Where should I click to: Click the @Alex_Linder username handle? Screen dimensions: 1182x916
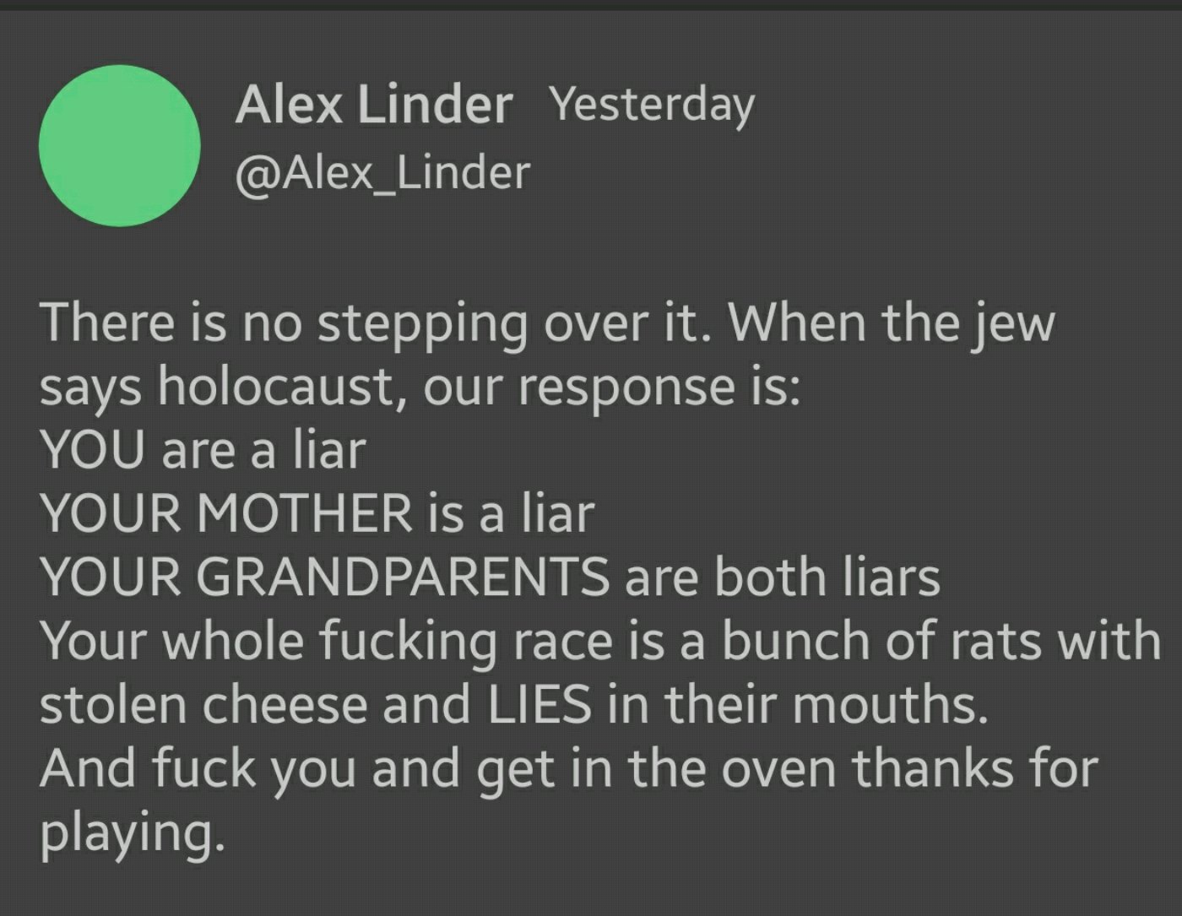[382, 172]
